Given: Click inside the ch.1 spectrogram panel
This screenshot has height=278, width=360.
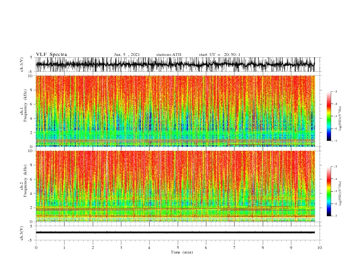Looking at the screenshot, I should 175,111.
